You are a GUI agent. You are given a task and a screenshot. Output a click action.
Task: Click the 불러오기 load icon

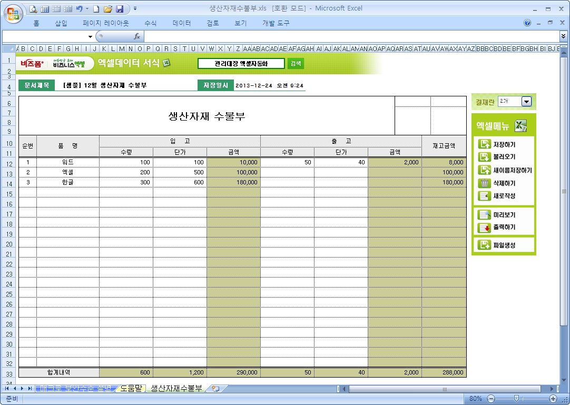pos(484,157)
